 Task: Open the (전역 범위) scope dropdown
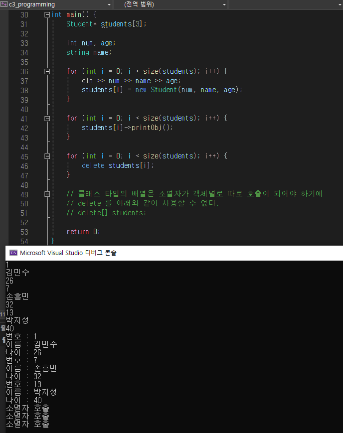pos(224,4)
